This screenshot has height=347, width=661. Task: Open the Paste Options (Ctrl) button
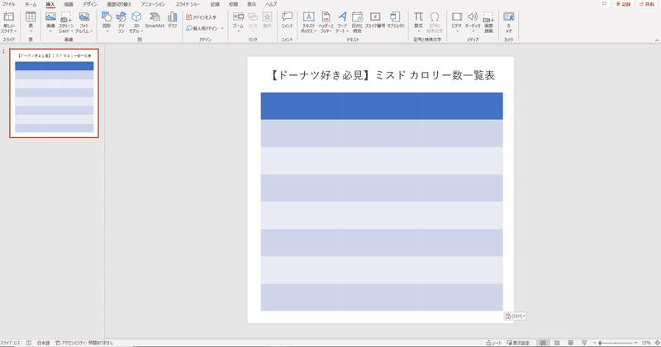(515, 316)
